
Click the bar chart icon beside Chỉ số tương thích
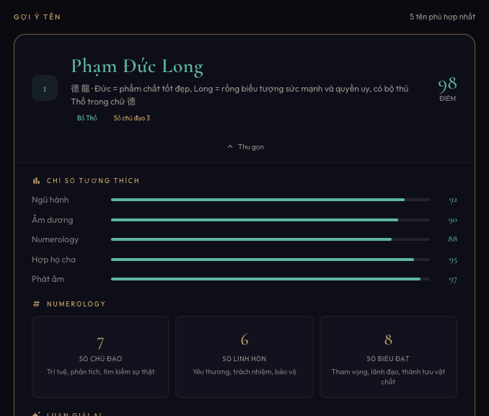click(x=36, y=180)
